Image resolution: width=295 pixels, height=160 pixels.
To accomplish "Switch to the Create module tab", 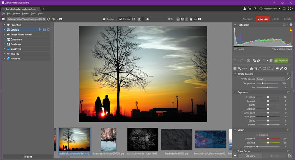I will click(287, 19).
